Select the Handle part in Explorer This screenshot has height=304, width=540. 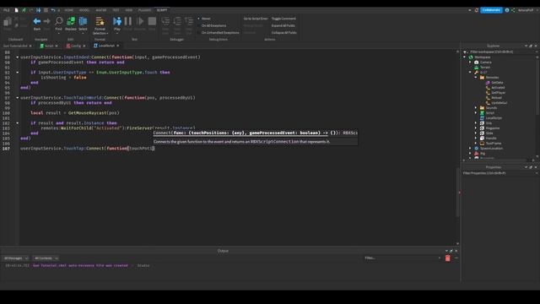(491, 138)
